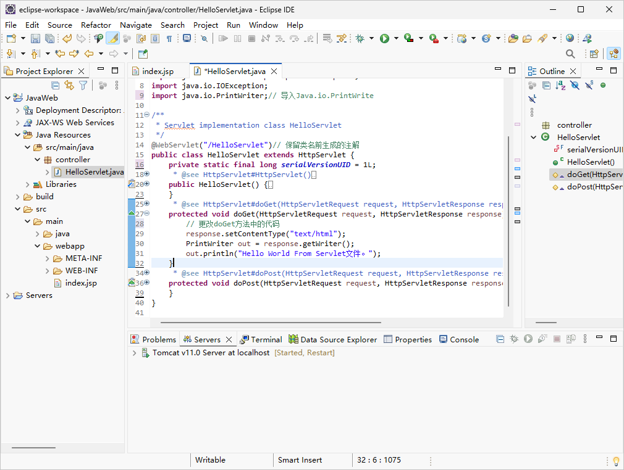Select doPost method in Outline
The width and height of the screenshot is (624, 470).
[x=589, y=187]
